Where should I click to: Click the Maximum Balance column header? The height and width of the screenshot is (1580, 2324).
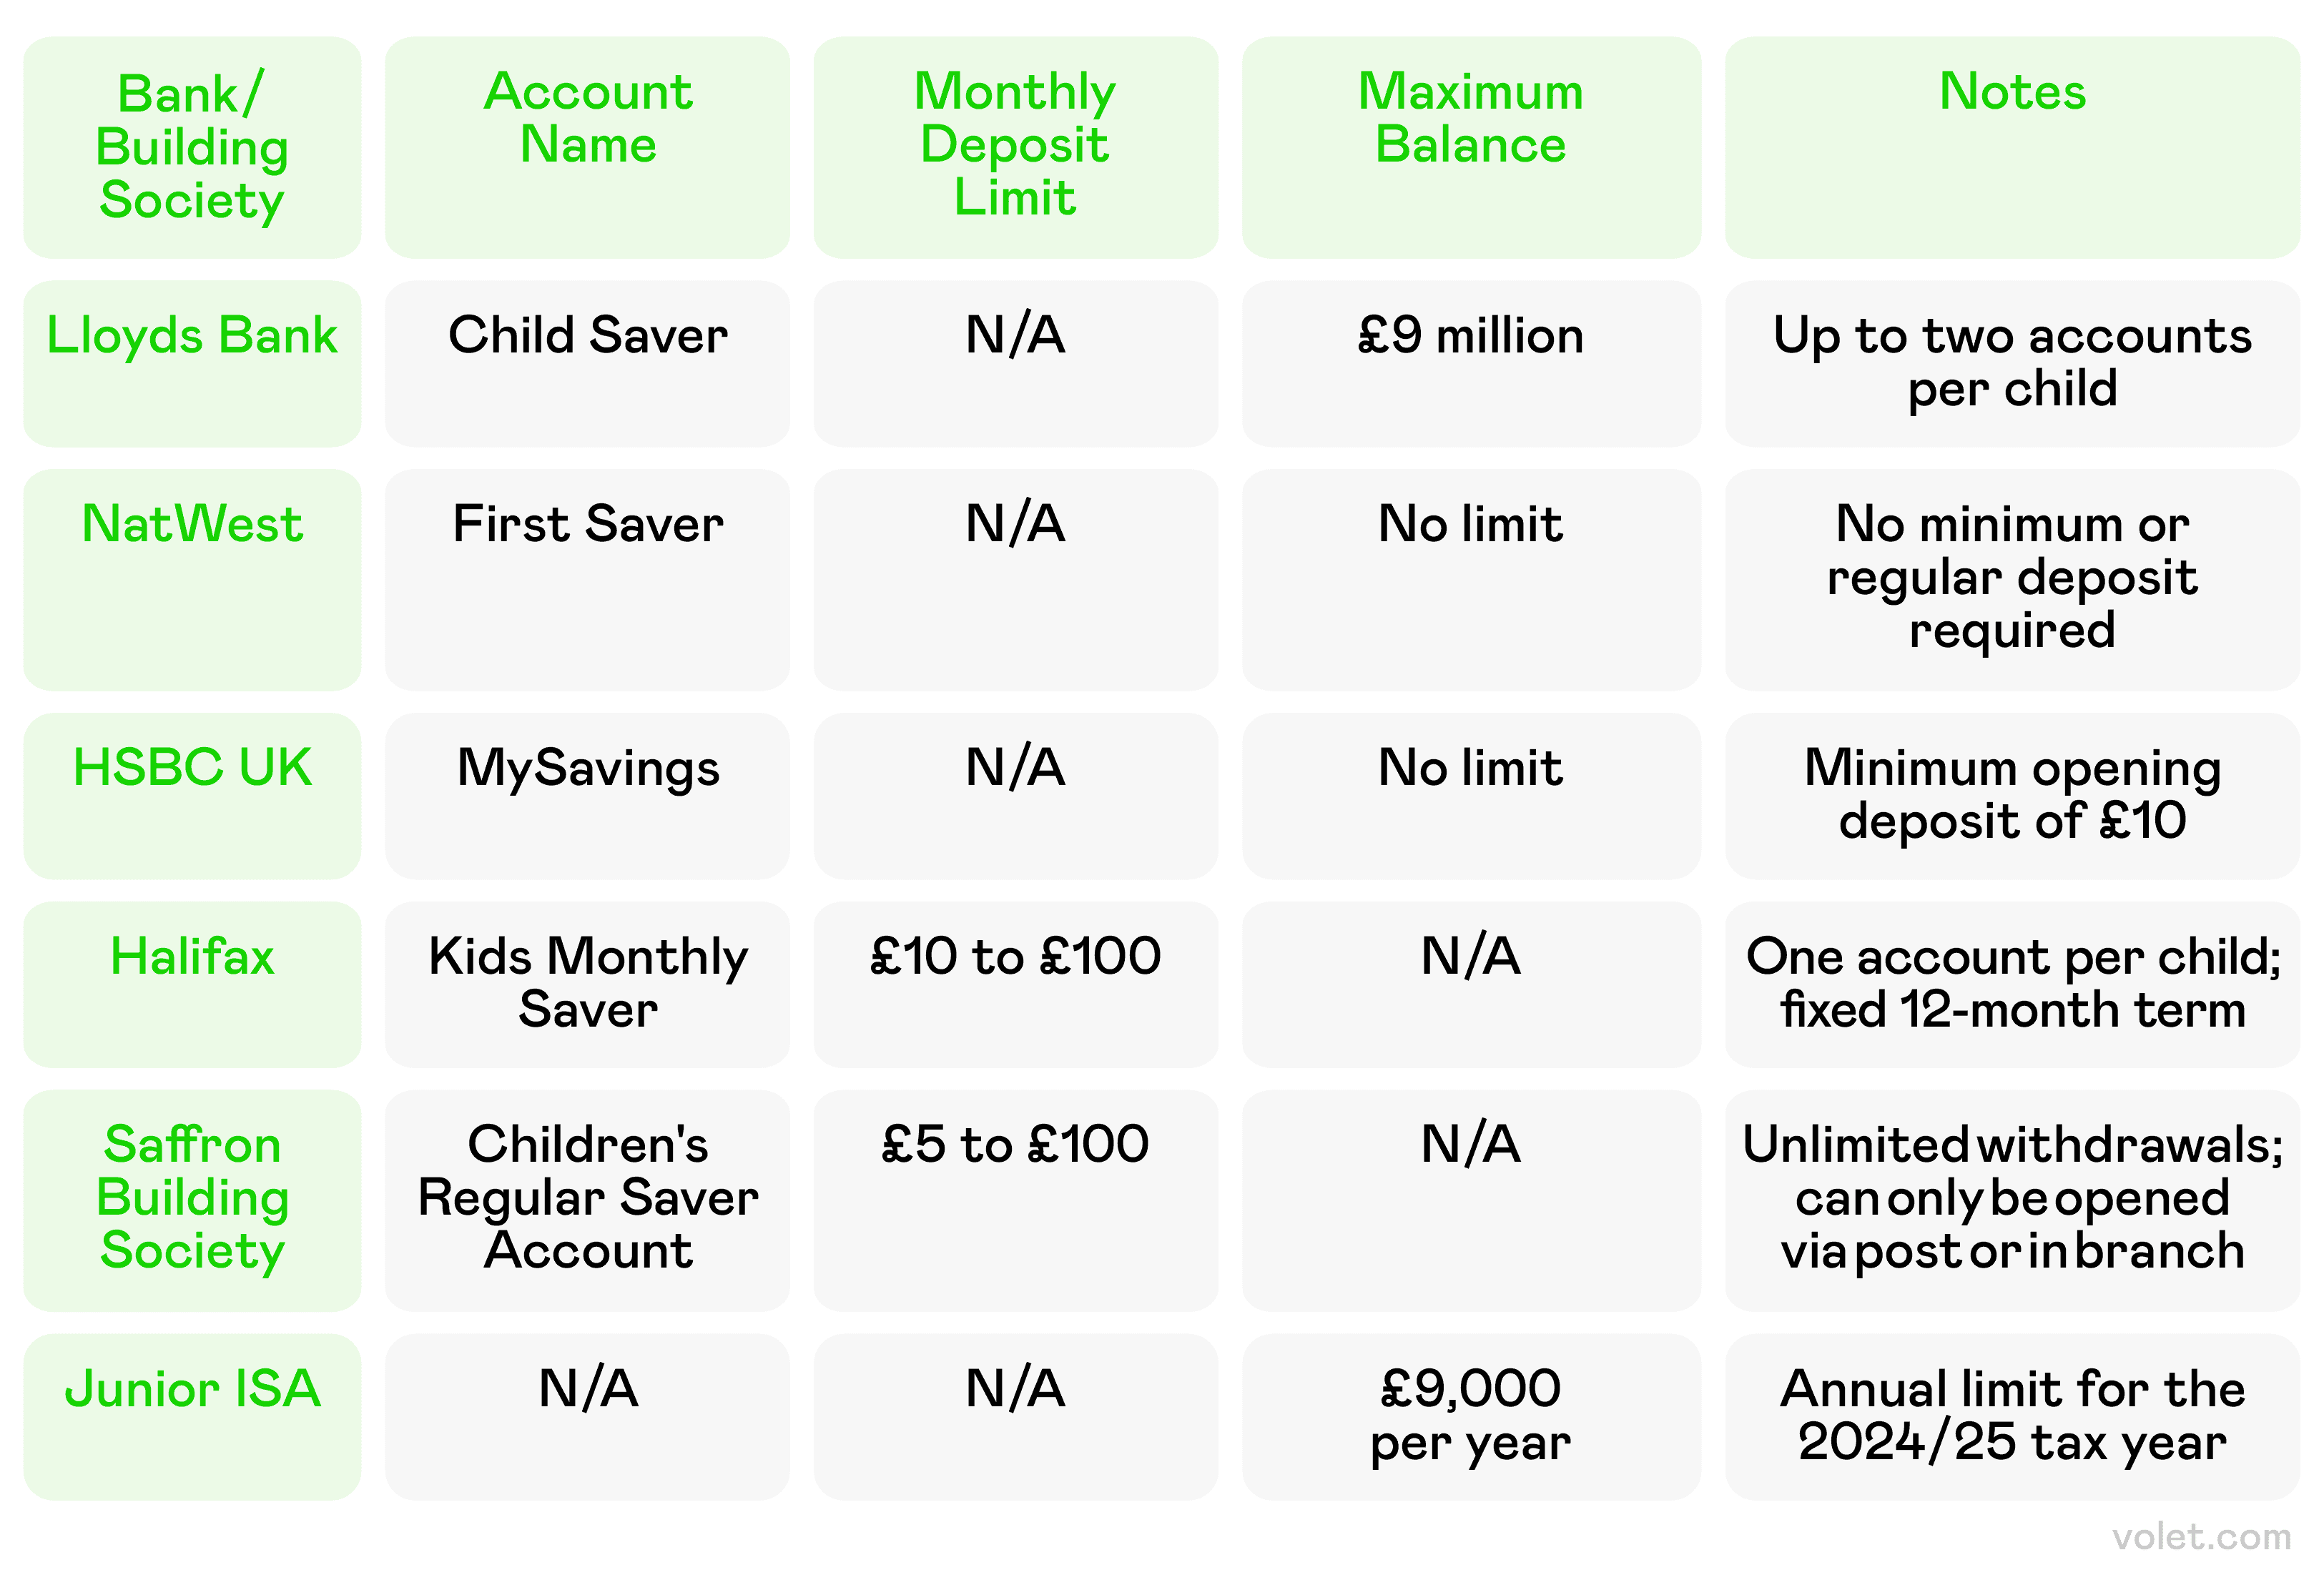[1470, 118]
